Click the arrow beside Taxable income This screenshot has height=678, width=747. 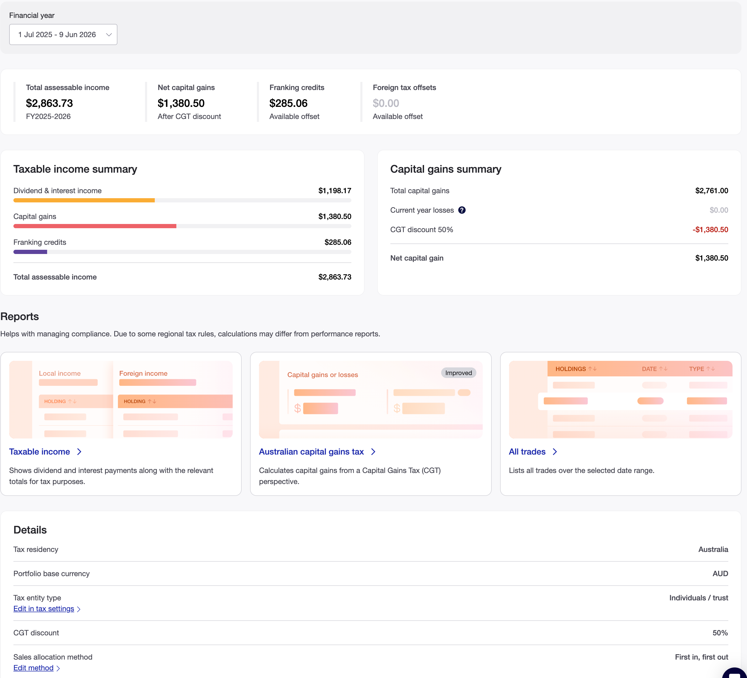click(79, 452)
